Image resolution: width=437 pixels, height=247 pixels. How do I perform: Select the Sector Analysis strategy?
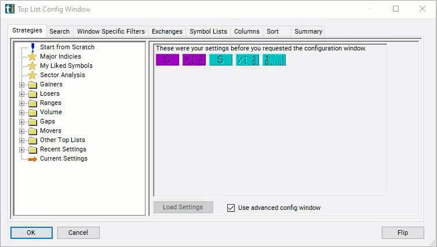pos(62,75)
